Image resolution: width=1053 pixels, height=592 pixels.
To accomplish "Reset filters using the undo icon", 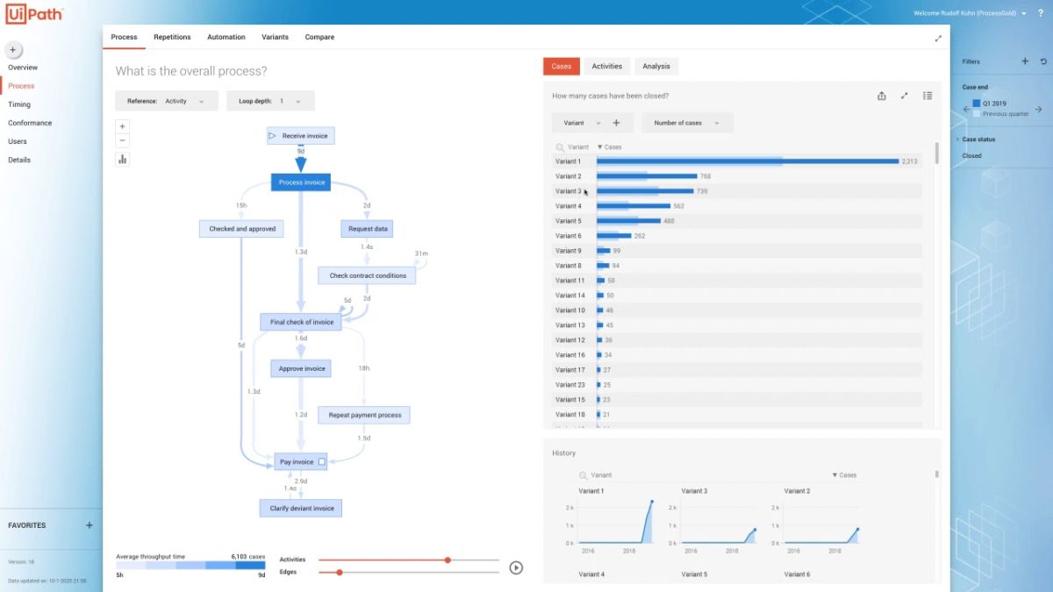I will click(1043, 61).
